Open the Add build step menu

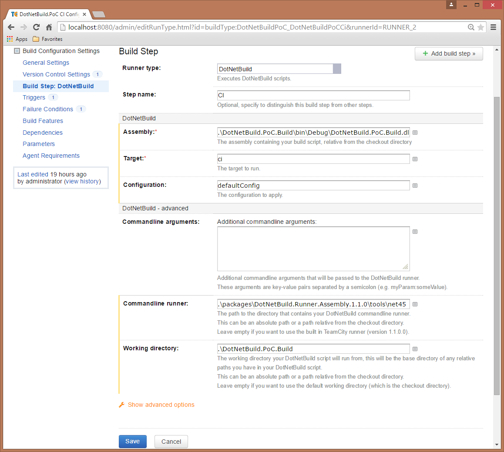pyautogui.click(x=449, y=53)
